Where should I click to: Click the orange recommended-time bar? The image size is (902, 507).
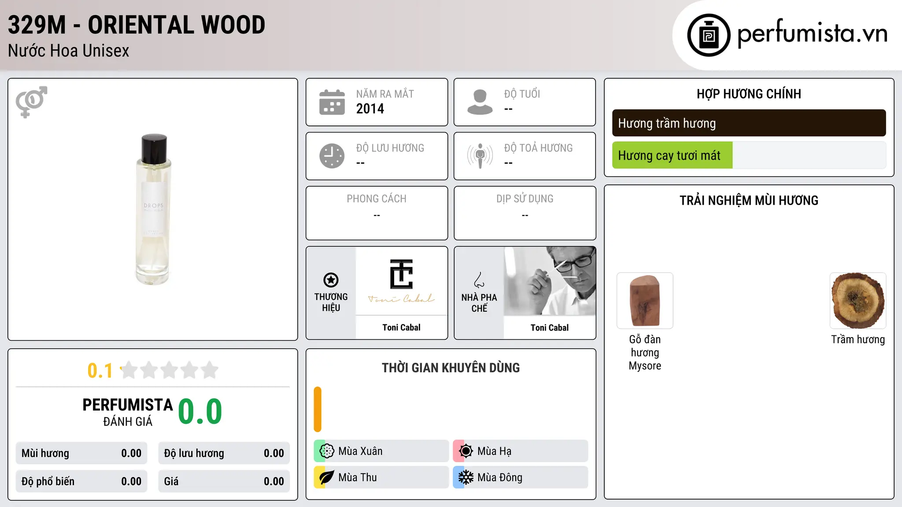(x=318, y=409)
